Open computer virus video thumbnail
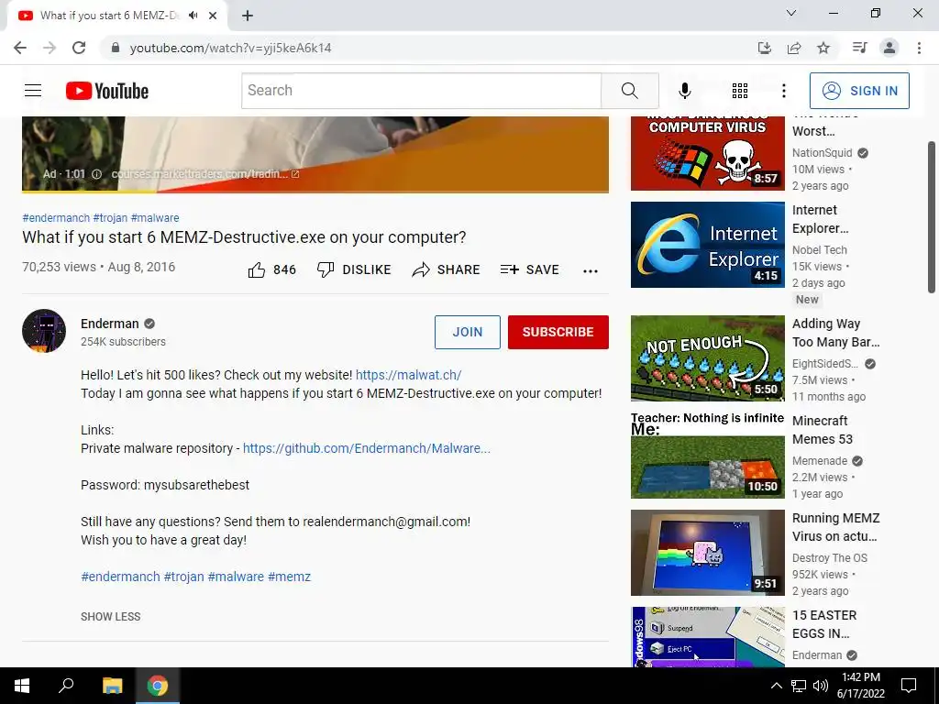The image size is (939, 704). point(707,153)
